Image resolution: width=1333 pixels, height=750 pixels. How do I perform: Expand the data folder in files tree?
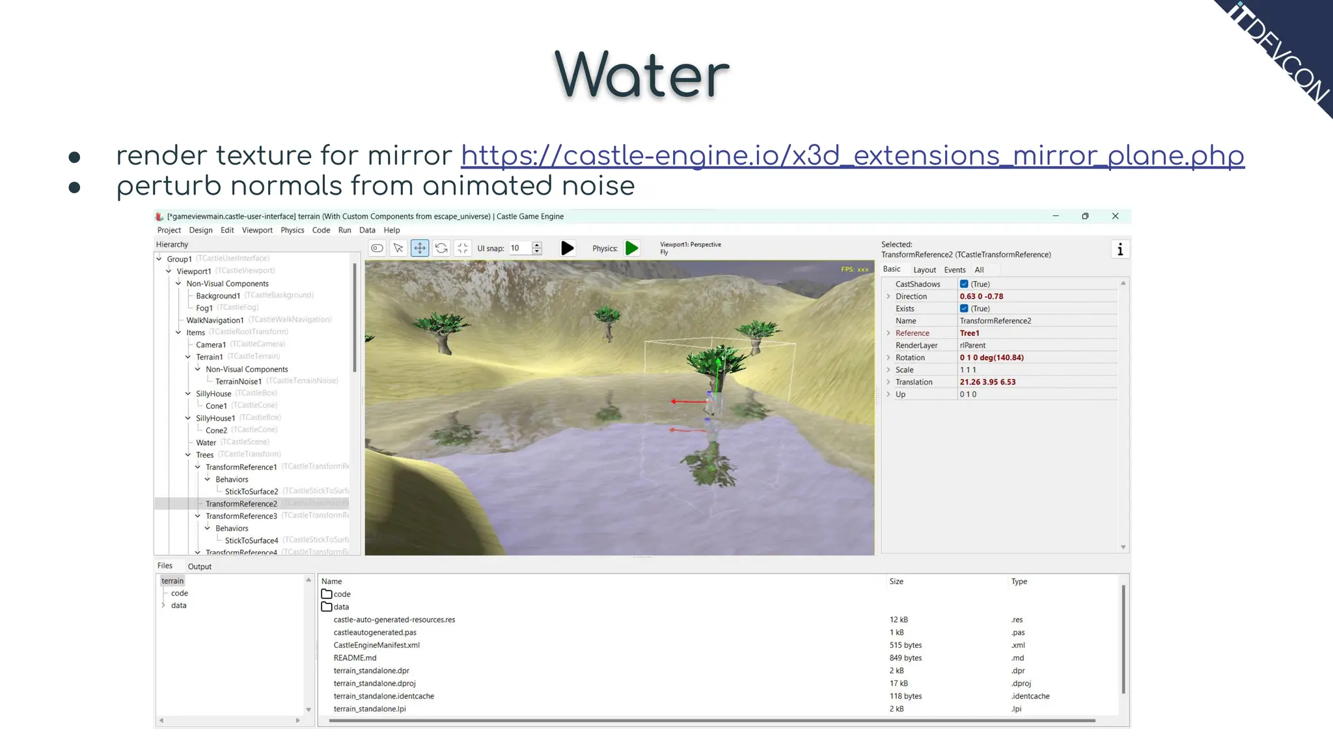(163, 605)
